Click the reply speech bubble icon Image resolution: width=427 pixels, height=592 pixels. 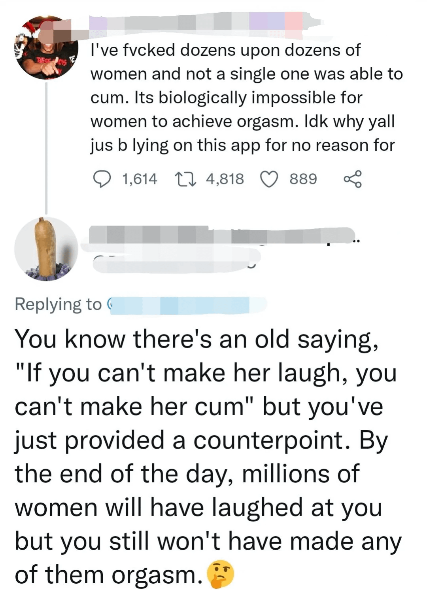[102, 179]
